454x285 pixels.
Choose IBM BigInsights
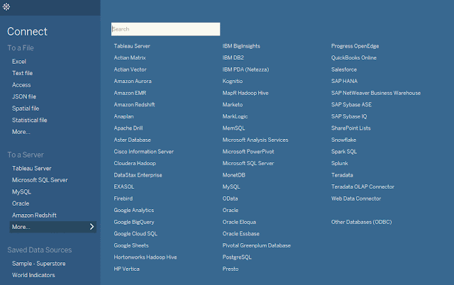[x=241, y=46]
